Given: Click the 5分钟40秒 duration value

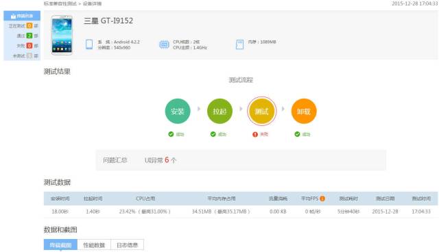Looking at the screenshot, I should click(x=348, y=212).
